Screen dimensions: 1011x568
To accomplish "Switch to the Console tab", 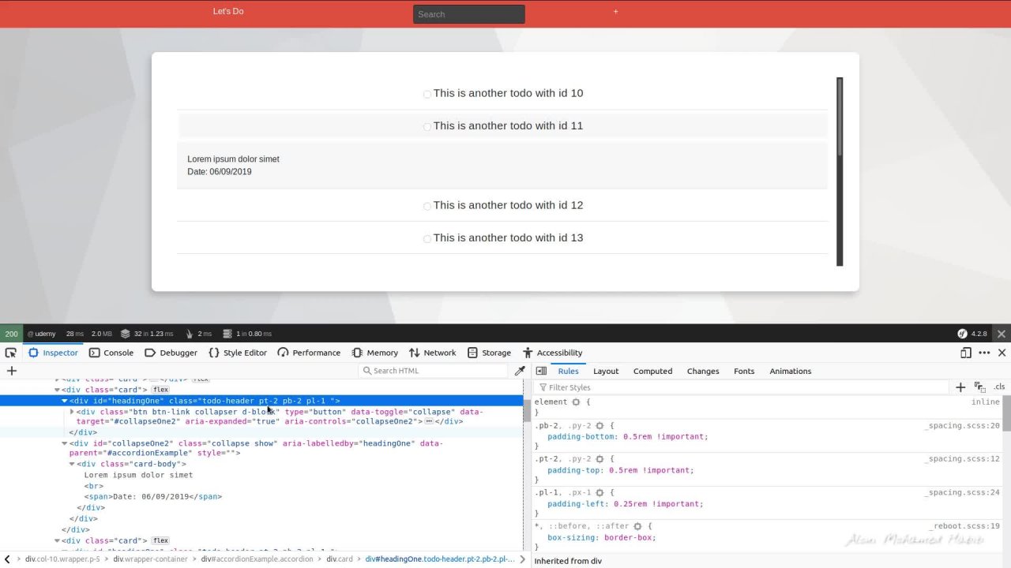I will tap(111, 353).
